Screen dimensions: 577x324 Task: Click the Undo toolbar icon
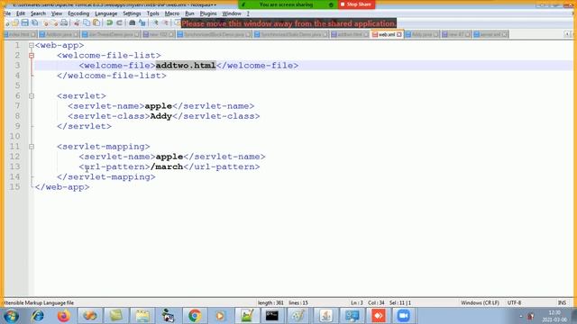pyautogui.click(x=109, y=22)
